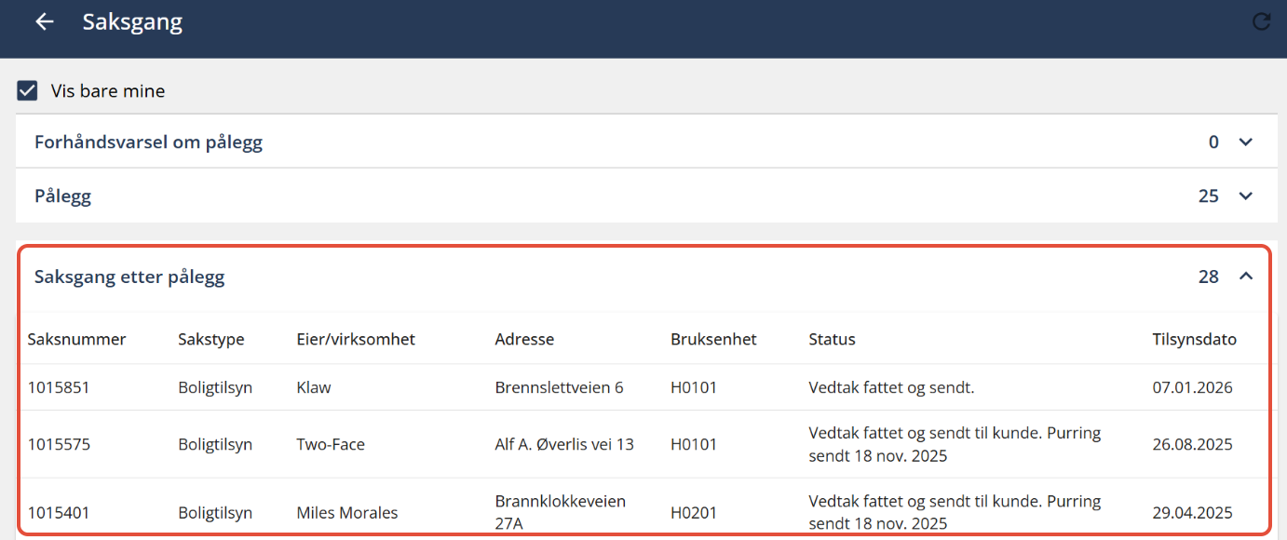Expand the Pålegg section chevron
The width and height of the screenshot is (1287, 540).
pos(1246,196)
